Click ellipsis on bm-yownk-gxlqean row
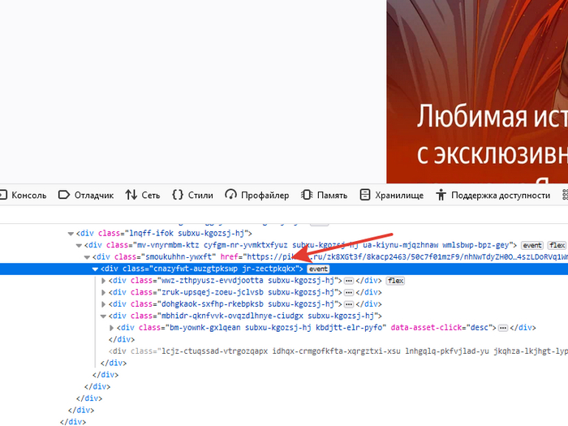 tap(503, 328)
